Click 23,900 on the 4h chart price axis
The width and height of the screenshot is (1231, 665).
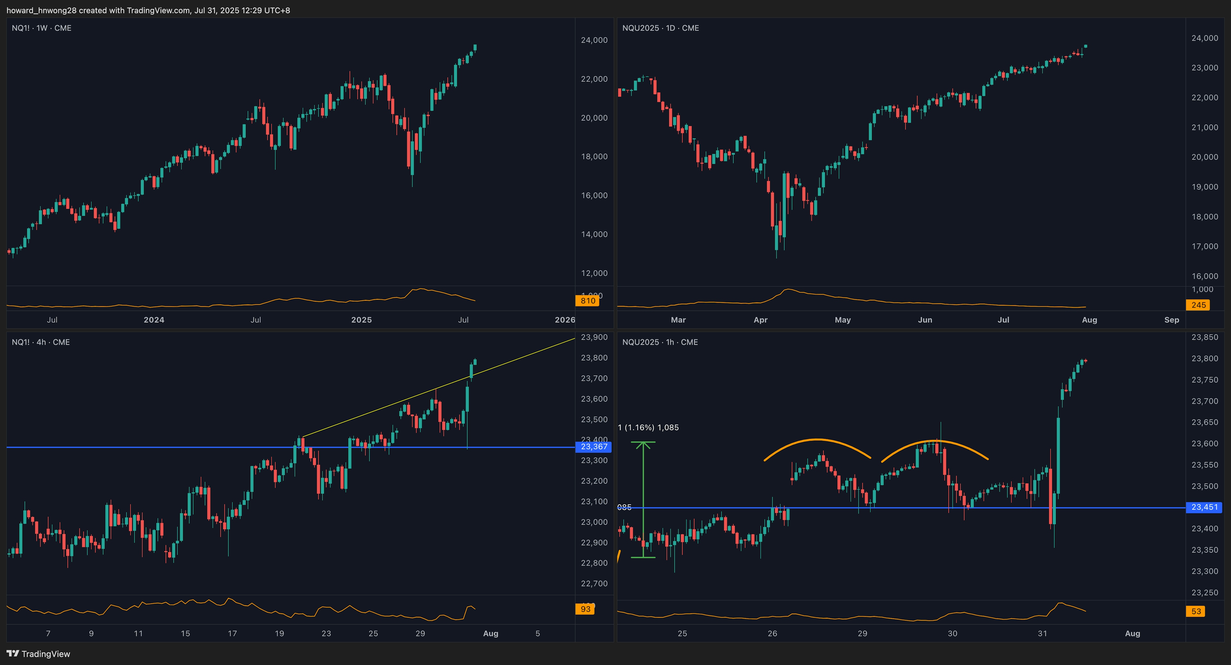(594, 337)
